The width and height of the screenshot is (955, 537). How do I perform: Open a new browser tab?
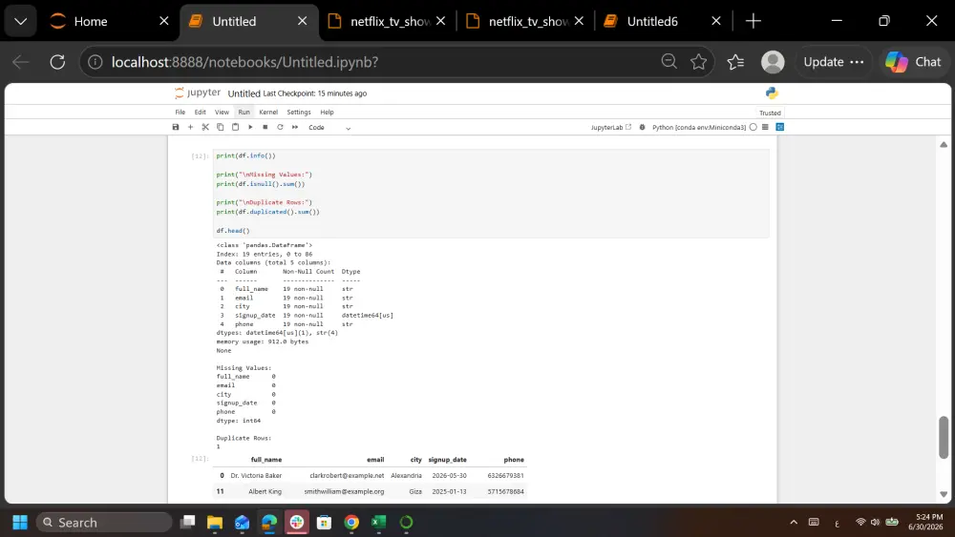[x=753, y=21]
